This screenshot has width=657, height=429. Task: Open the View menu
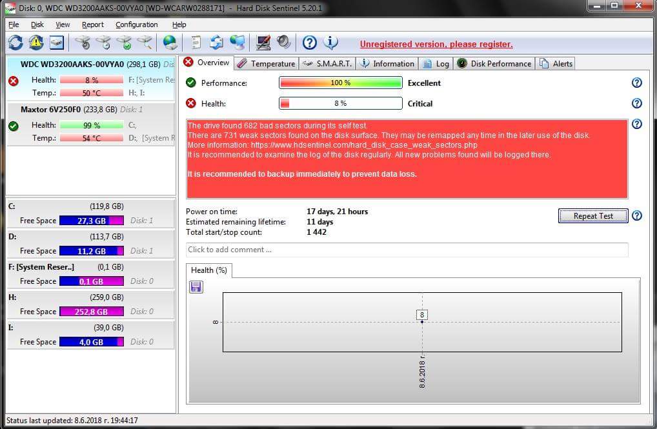click(63, 25)
